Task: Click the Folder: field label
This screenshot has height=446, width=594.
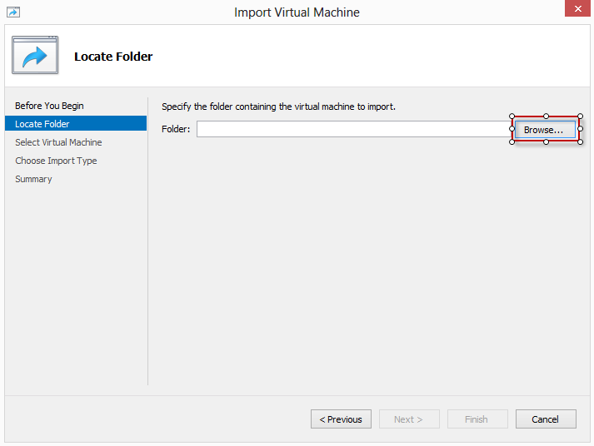Action: pyautogui.click(x=176, y=129)
